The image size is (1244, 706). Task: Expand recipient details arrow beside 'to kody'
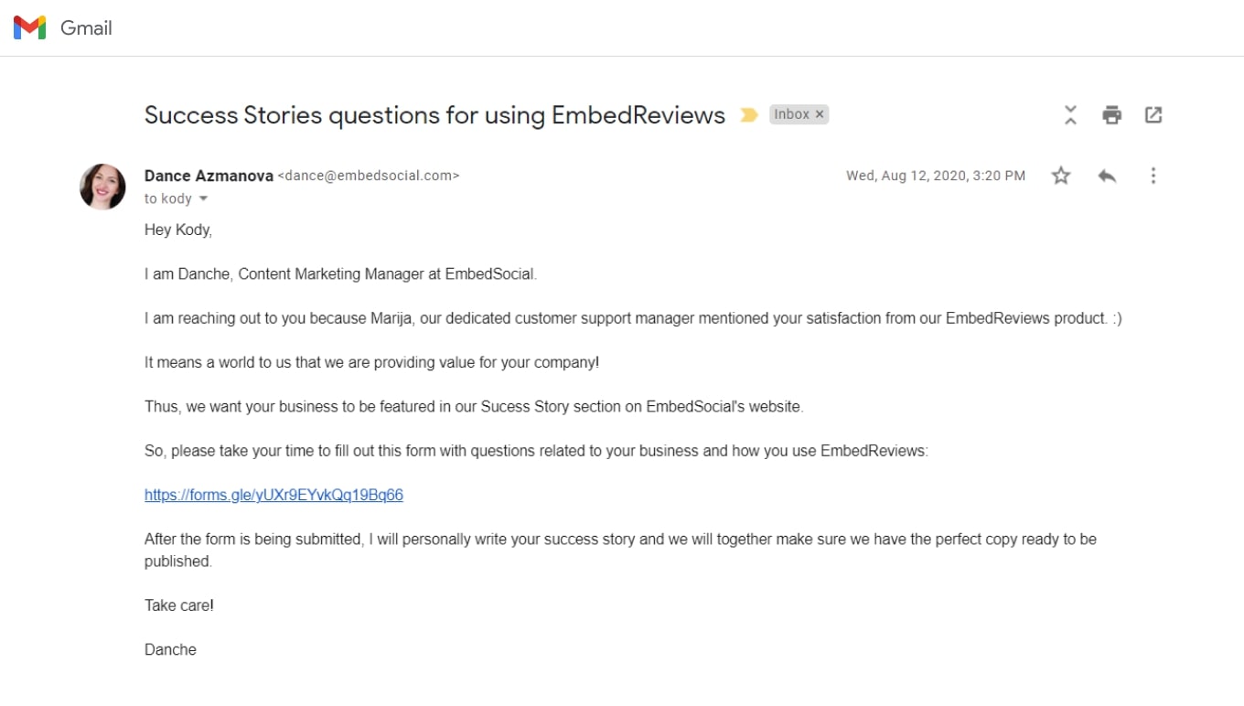click(x=203, y=199)
